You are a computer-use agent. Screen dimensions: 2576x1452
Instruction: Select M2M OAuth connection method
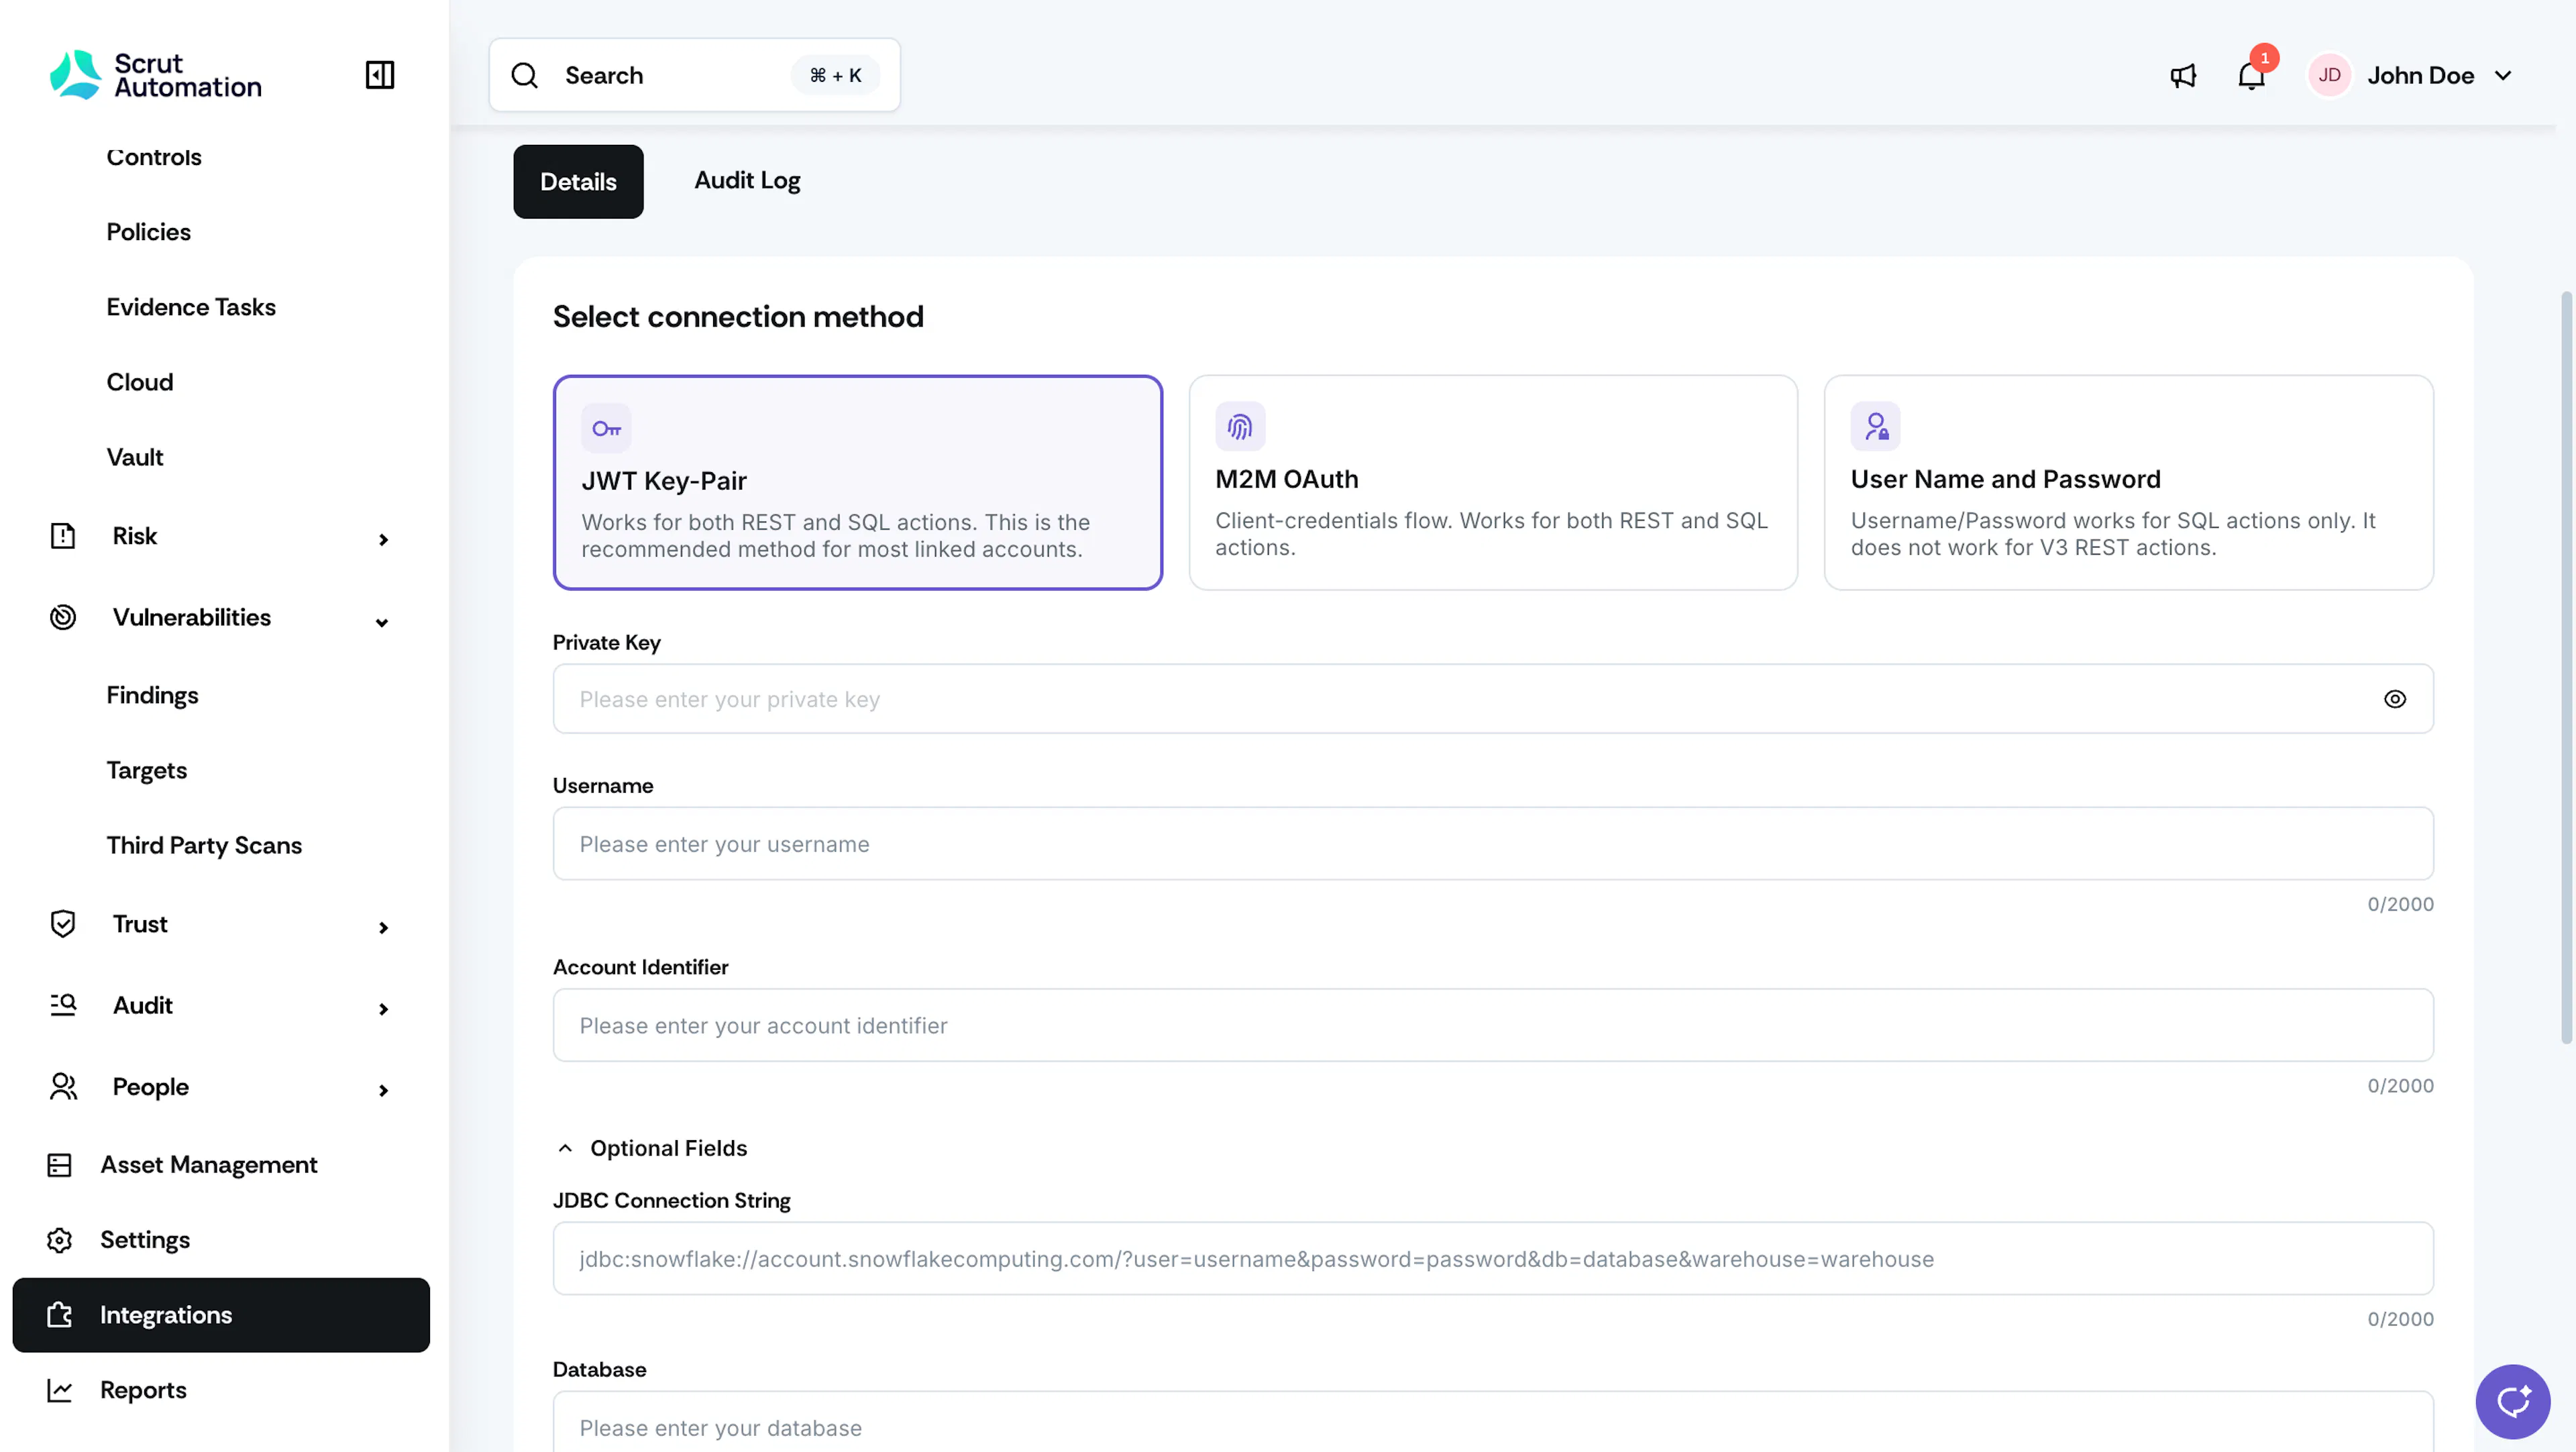1493,483
